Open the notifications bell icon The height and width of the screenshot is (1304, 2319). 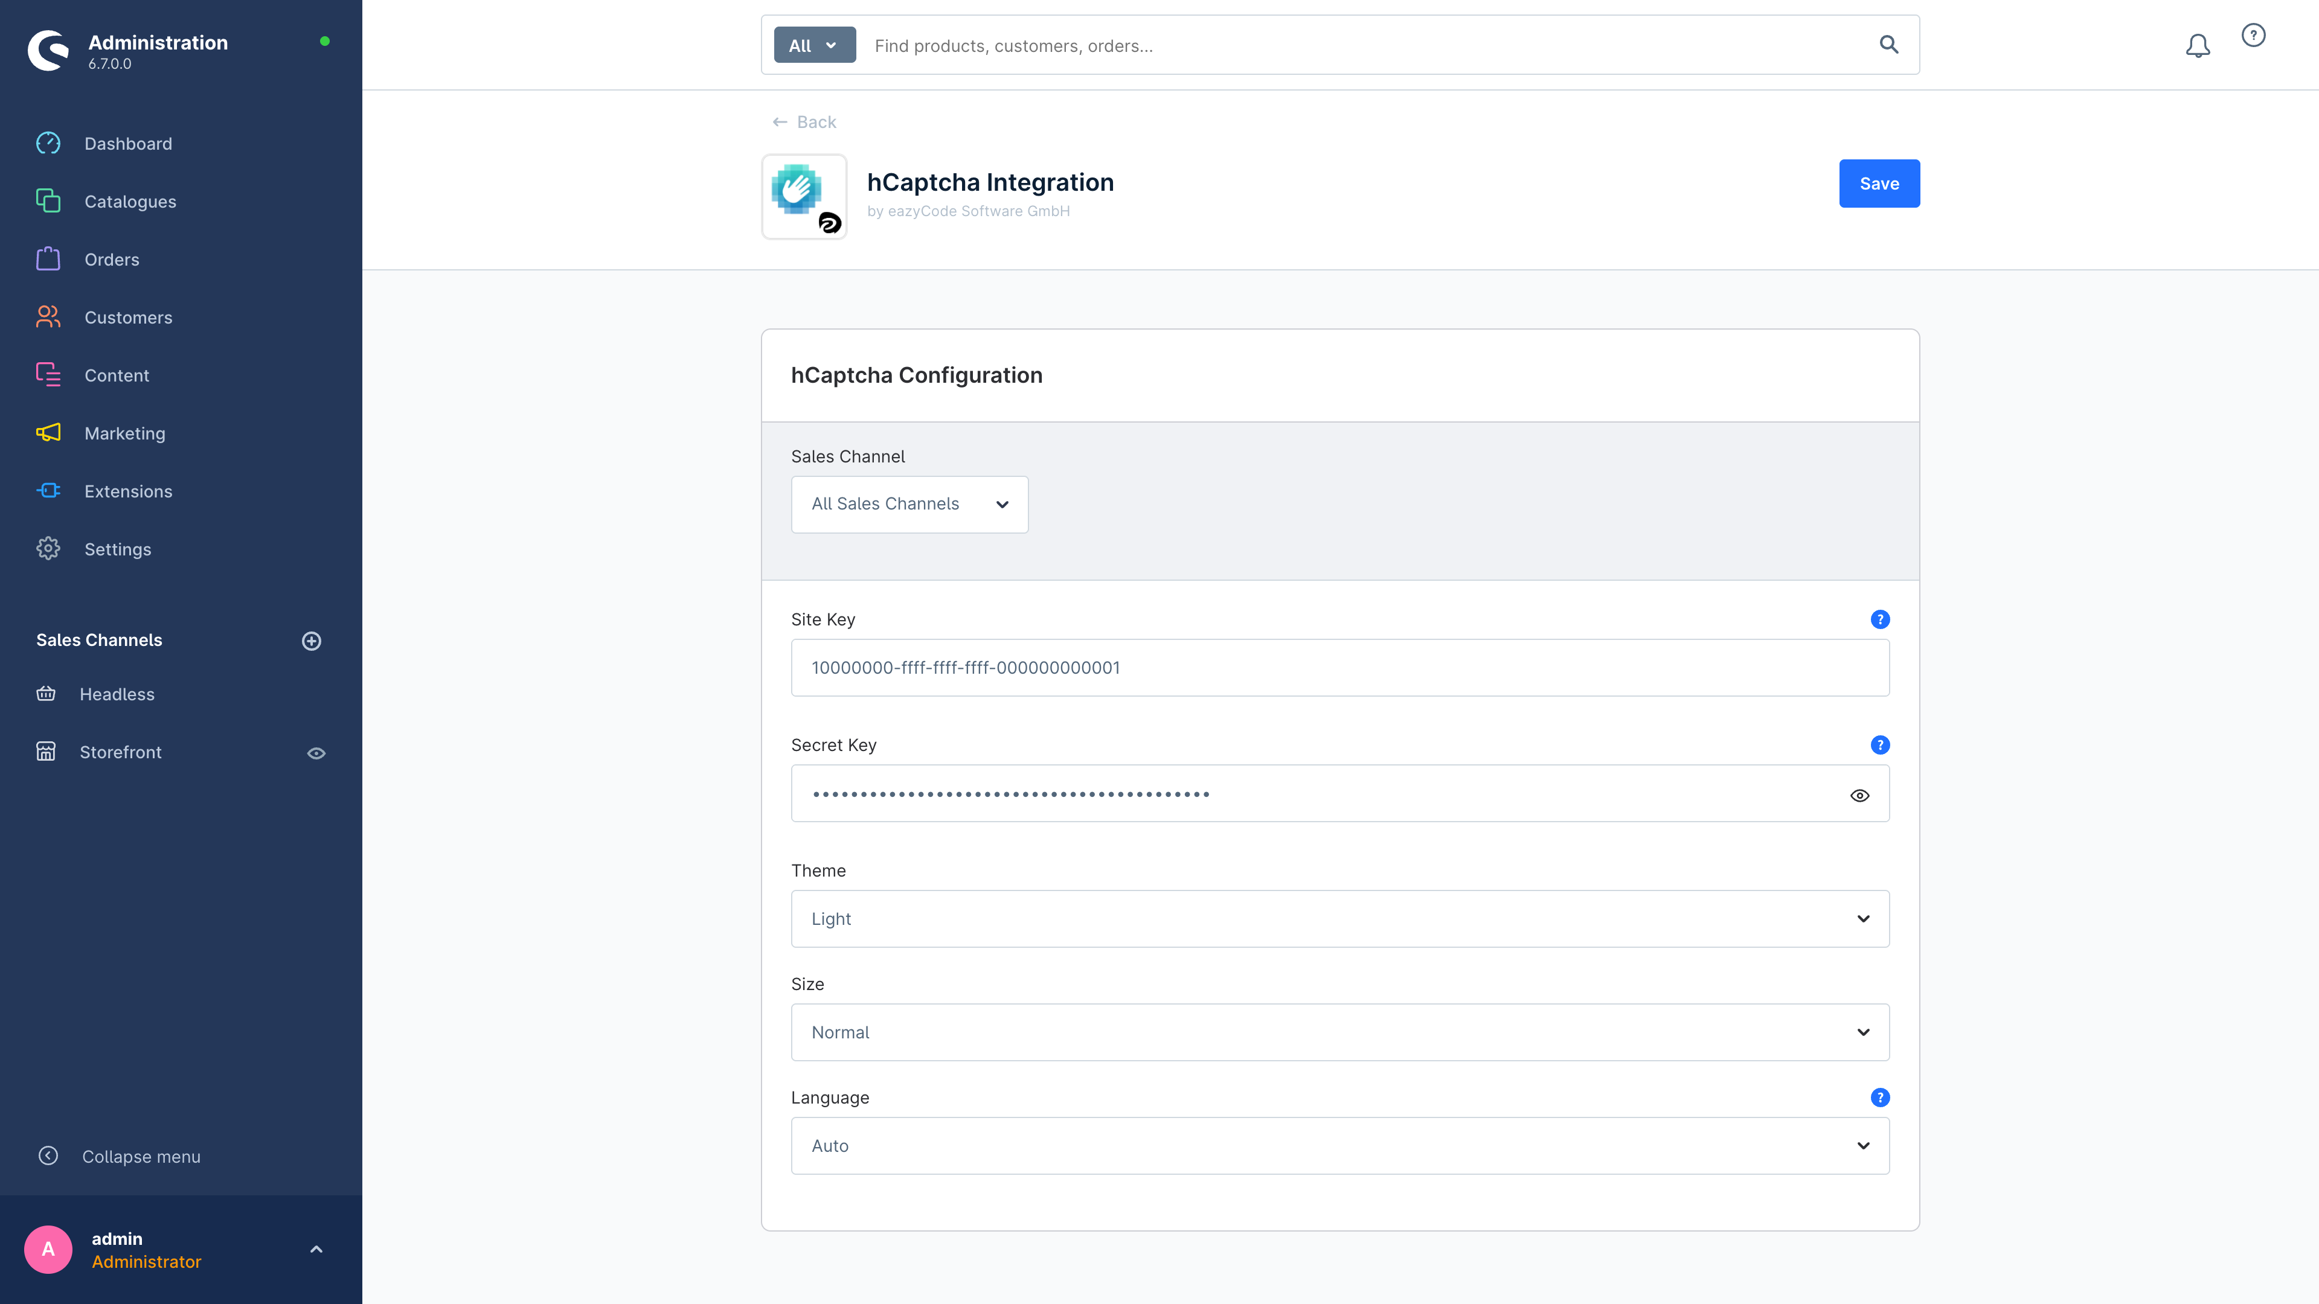pos(2198,45)
